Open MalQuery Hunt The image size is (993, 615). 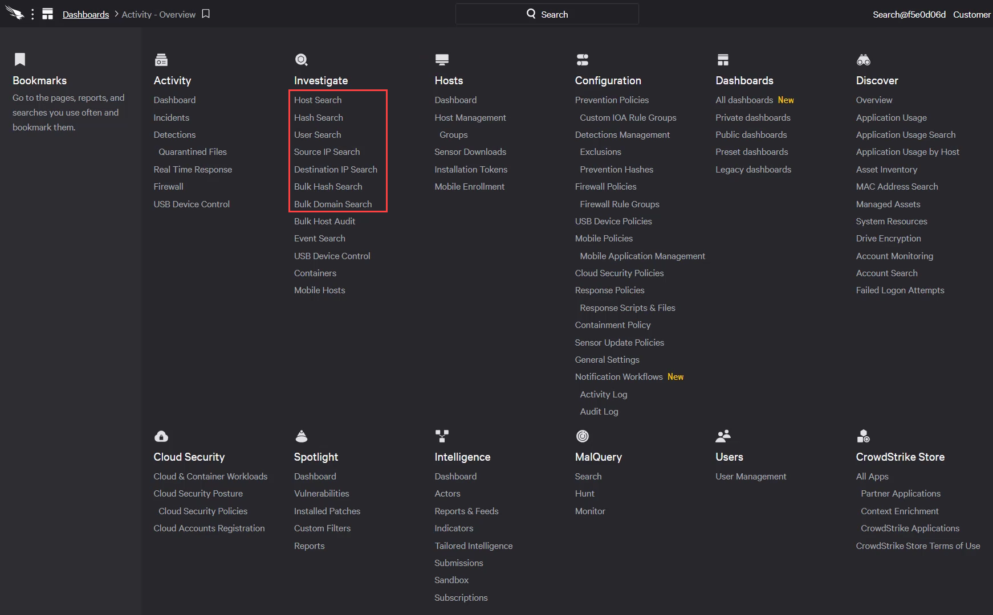click(x=585, y=494)
